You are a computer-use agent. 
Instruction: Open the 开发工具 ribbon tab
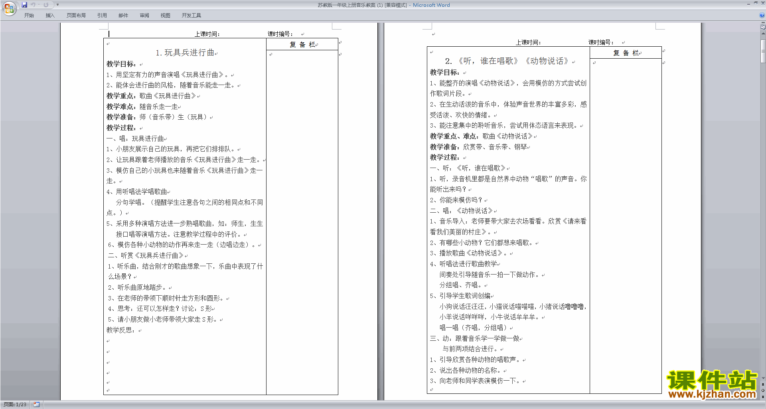click(191, 16)
